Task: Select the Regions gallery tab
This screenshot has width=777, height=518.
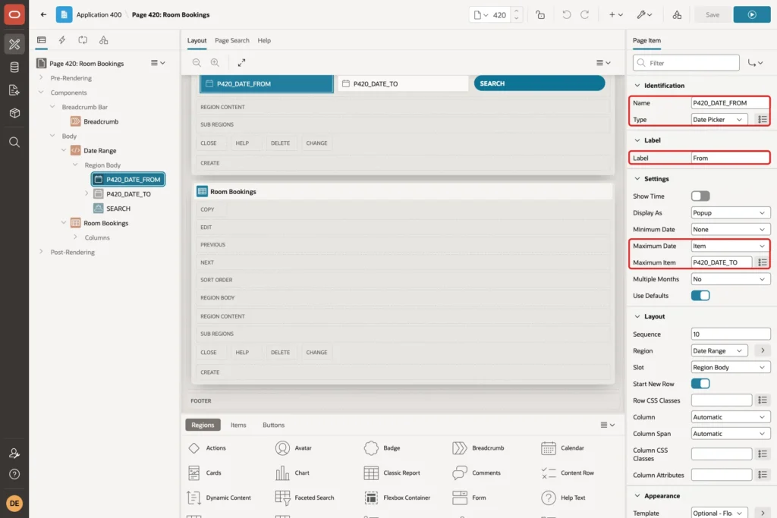Action: pos(203,425)
